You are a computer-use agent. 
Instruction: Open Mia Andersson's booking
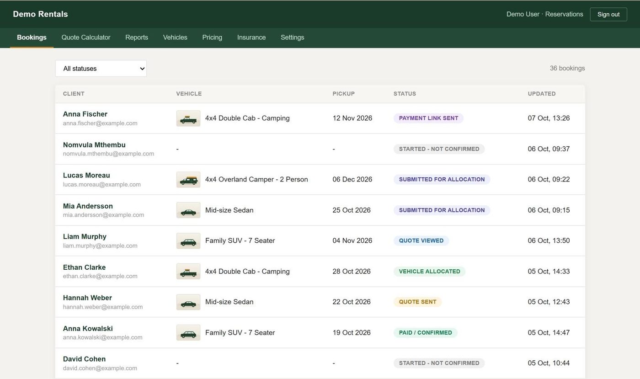320,210
